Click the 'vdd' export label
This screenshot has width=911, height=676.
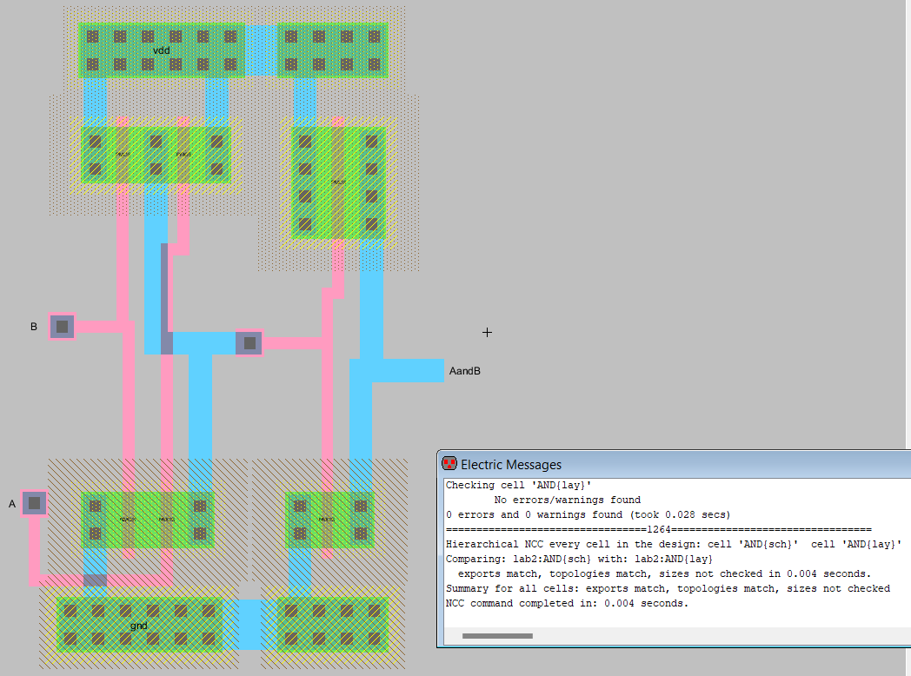click(x=162, y=50)
